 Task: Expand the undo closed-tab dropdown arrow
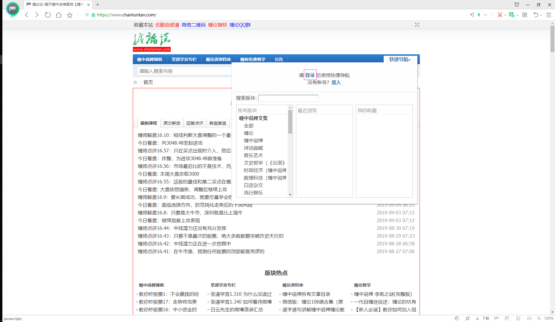click(541, 15)
